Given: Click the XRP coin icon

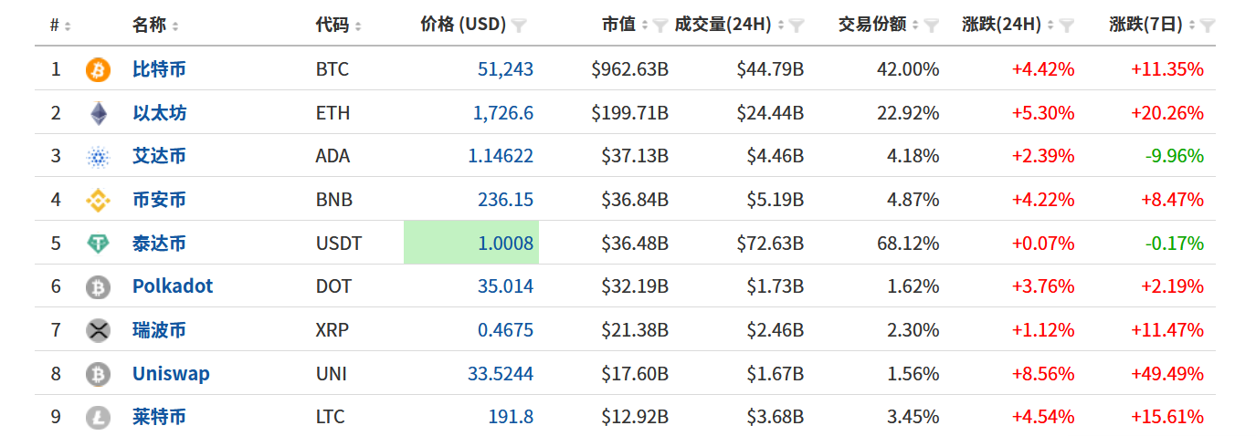Looking at the screenshot, I should (x=98, y=330).
